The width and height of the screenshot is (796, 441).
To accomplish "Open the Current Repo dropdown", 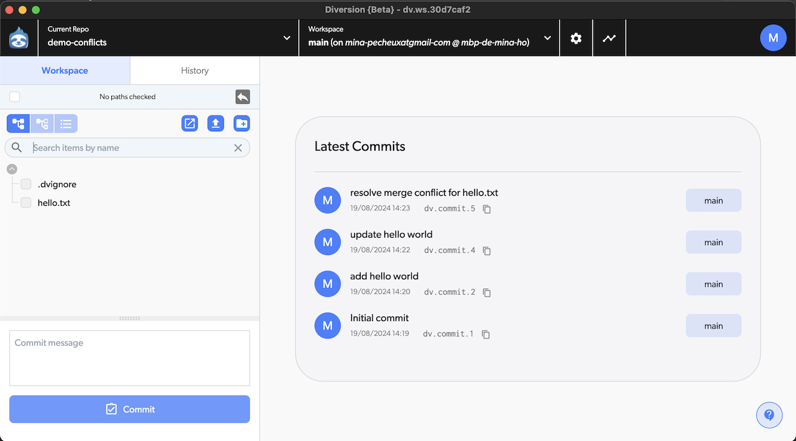I will click(169, 38).
